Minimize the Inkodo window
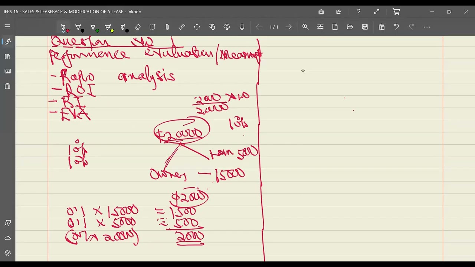 [x=432, y=12]
